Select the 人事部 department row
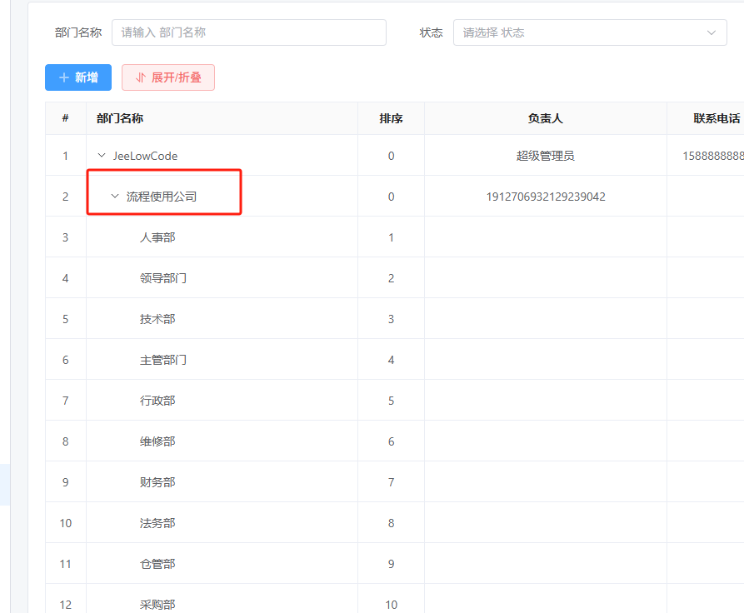This screenshot has width=744, height=613. tap(157, 237)
